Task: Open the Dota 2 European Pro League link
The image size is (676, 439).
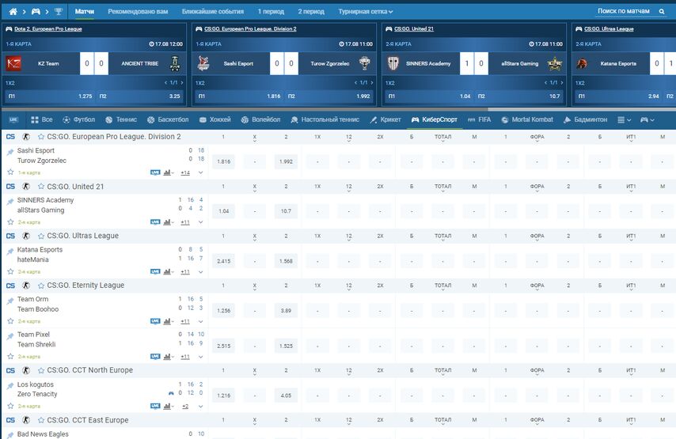Action: pyautogui.click(x=47, y=28)
